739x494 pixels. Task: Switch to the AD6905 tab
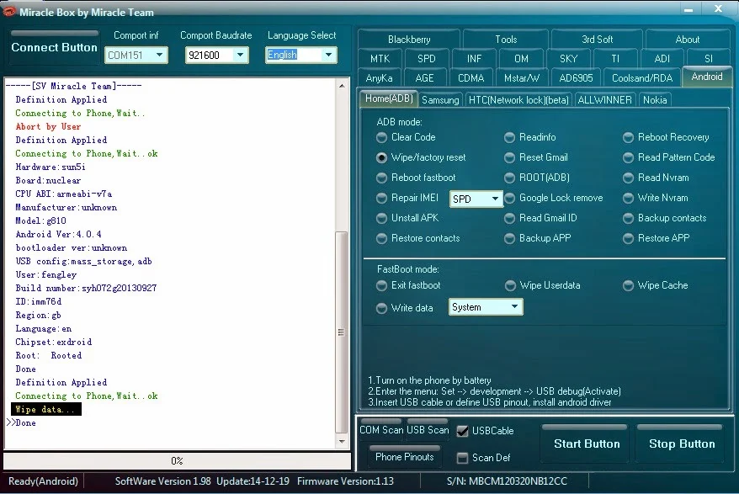[x=576, y=77]
